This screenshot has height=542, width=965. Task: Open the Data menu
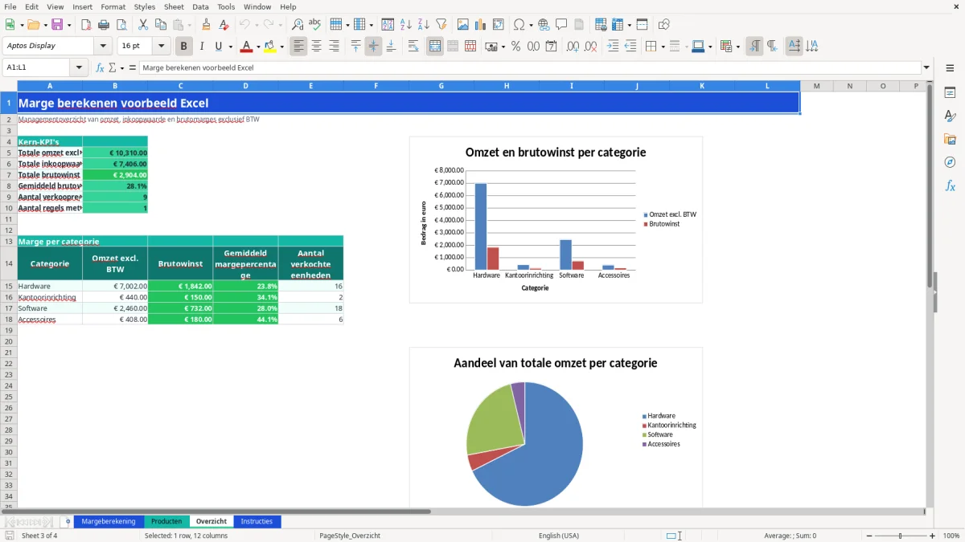[200, 6]
